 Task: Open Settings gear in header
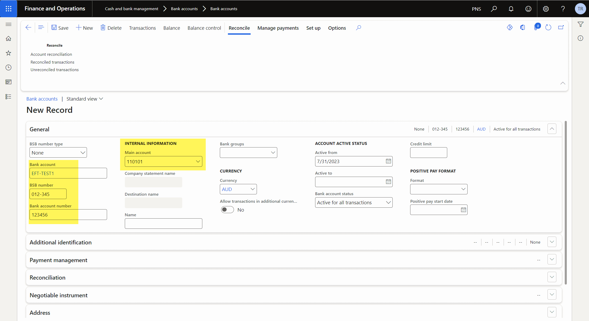(546, 9)
